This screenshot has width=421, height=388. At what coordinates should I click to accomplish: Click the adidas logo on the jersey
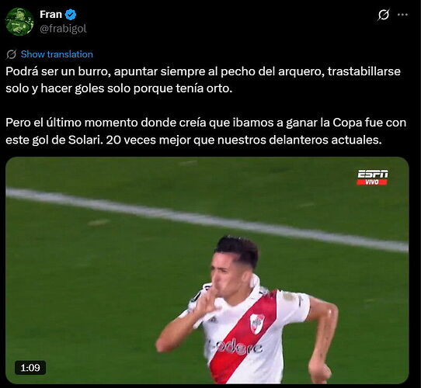pos(213,319)
